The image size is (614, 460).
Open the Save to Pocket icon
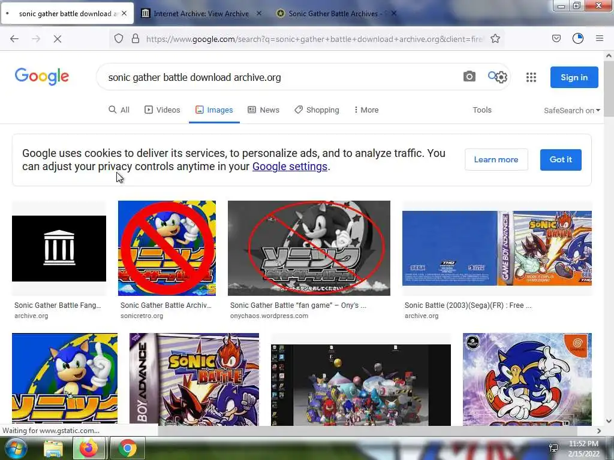pos(556,38)
